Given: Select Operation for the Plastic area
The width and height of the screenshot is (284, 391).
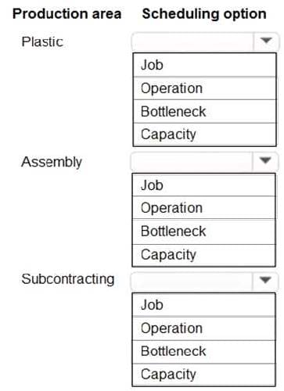Looking at the screenshot, I should 204,88.
